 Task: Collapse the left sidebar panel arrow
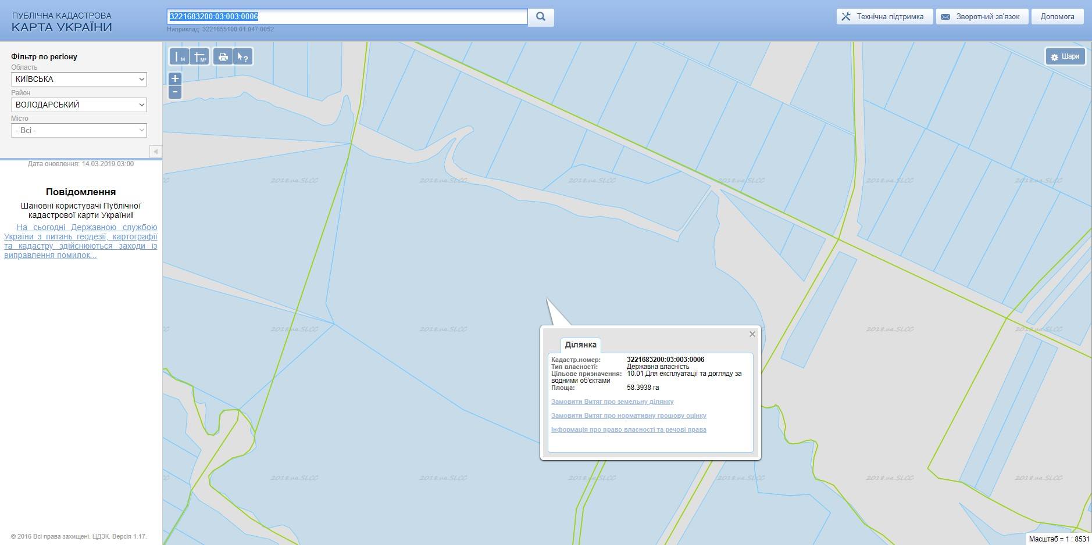(x=155, y=152)
